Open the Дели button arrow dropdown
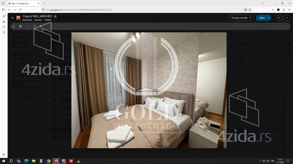This screenshot has height=164, width=293. [x=268, y=18]
